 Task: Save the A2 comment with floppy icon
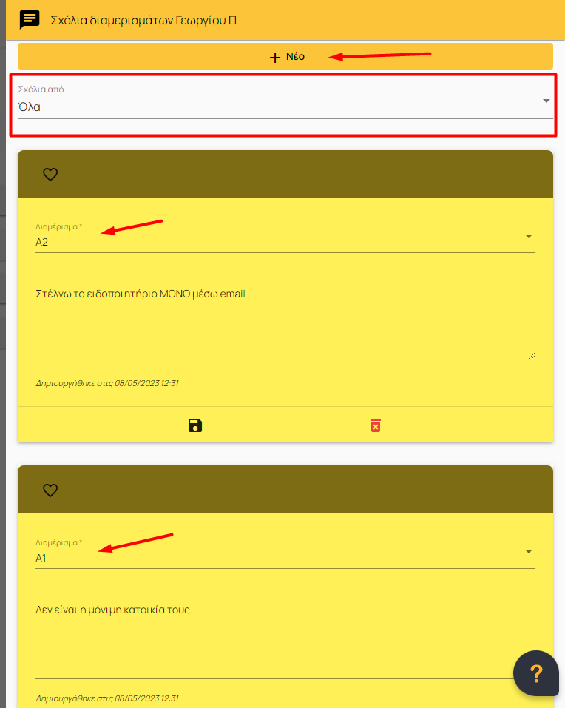click(195, 425)
